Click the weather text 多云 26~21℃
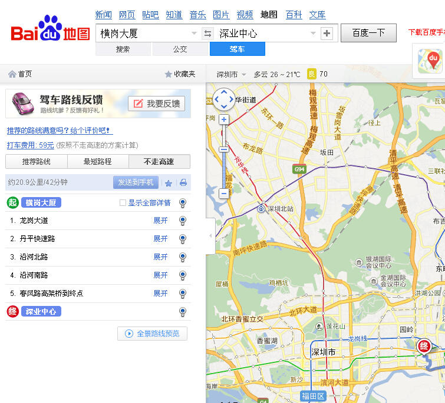Screen dimensions: 445x403 277,75
